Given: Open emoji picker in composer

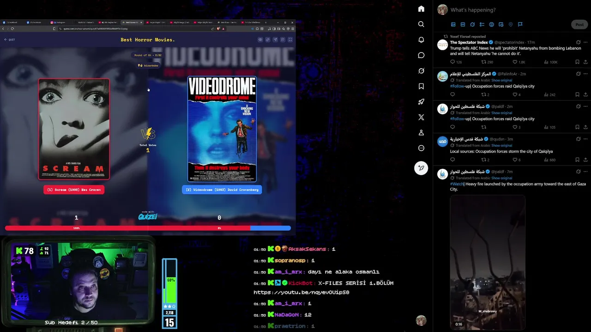Looking at the screenshot, I should tap(491, 24).
